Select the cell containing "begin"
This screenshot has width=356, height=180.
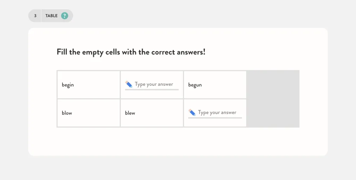click(x=89, y=85)
